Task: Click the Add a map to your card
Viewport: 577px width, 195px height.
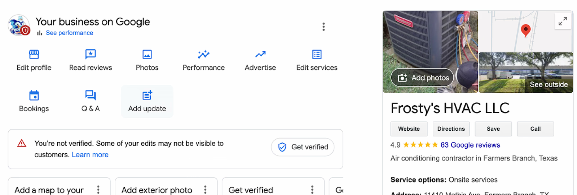Action: [59, 186]
